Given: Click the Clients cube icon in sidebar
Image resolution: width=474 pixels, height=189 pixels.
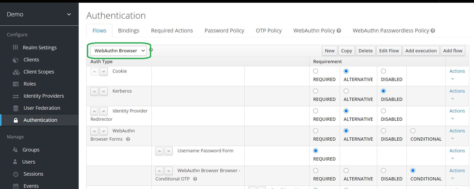Looking at the screenshot, I should tap(16, 60).
